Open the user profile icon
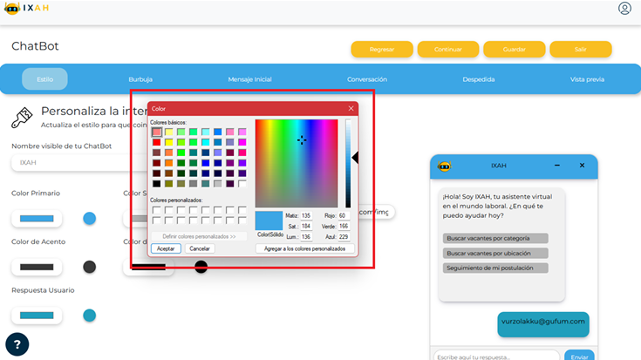The height and width of the screenshot is (360, 641). click(624, 8)
